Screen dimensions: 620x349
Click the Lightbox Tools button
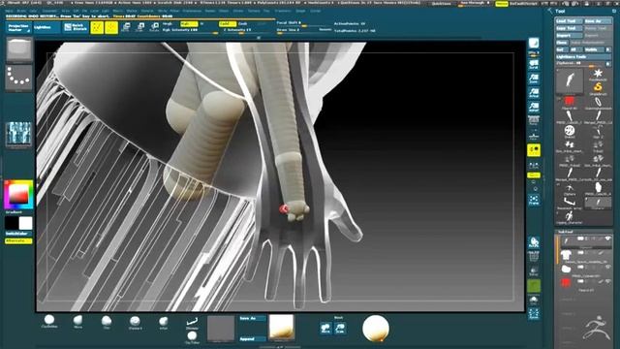[x=583, y=57]
